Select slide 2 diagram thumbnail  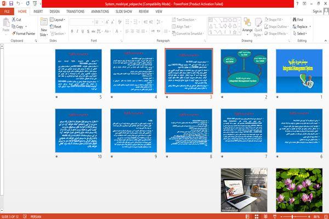(244, 71)
